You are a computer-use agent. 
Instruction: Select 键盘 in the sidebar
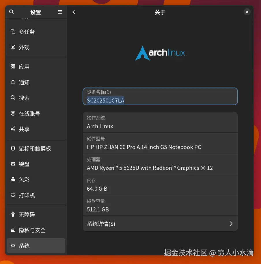pyautogui.click(x=36, y=164)
